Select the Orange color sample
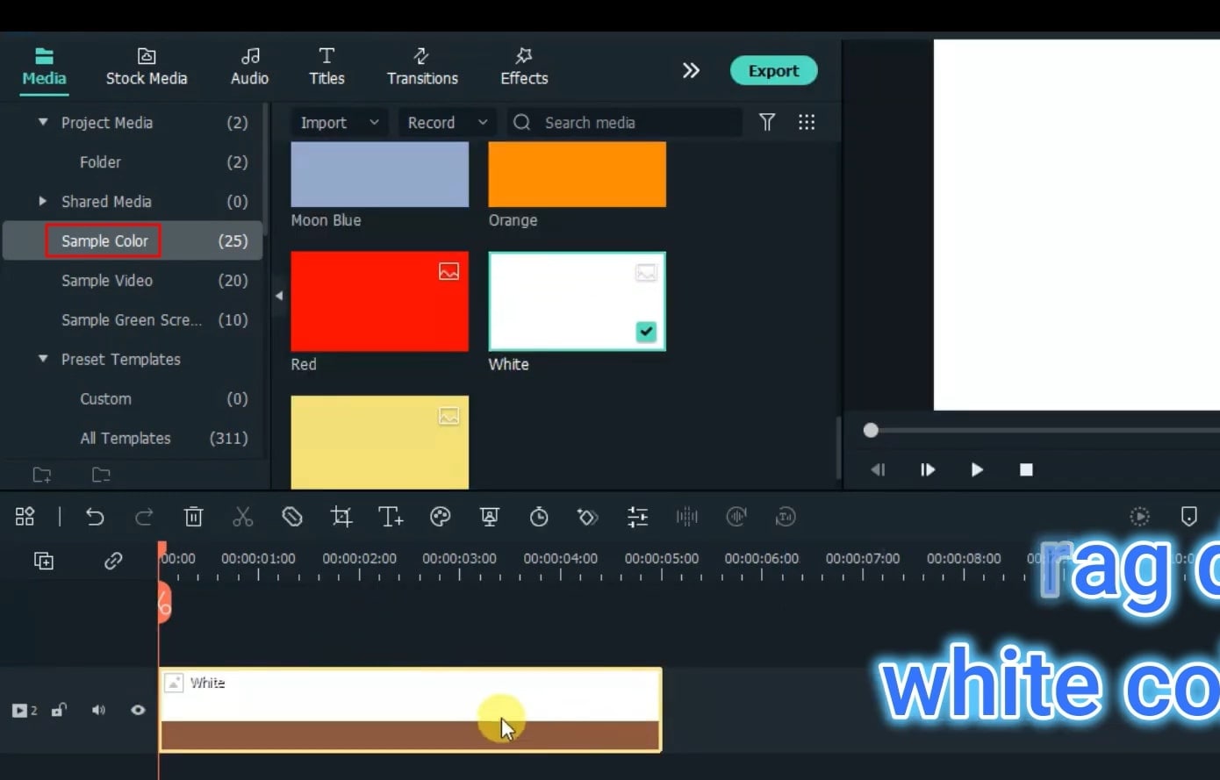The width and height of the screenshot is (1220, 780). coord(577,175)
